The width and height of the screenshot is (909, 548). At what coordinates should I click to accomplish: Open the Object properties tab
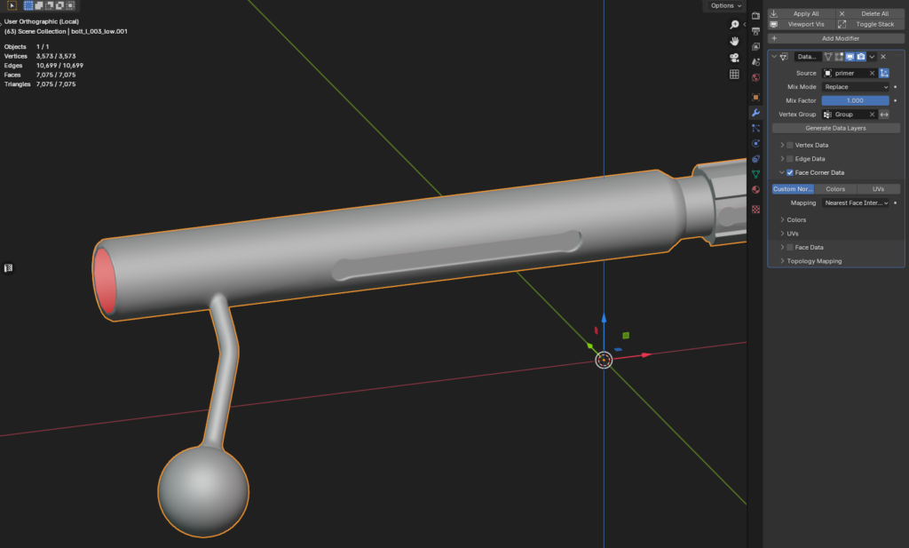[755, 98]
